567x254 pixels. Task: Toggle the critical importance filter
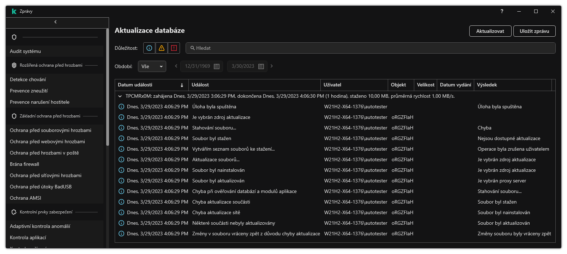tap(174, 48)
